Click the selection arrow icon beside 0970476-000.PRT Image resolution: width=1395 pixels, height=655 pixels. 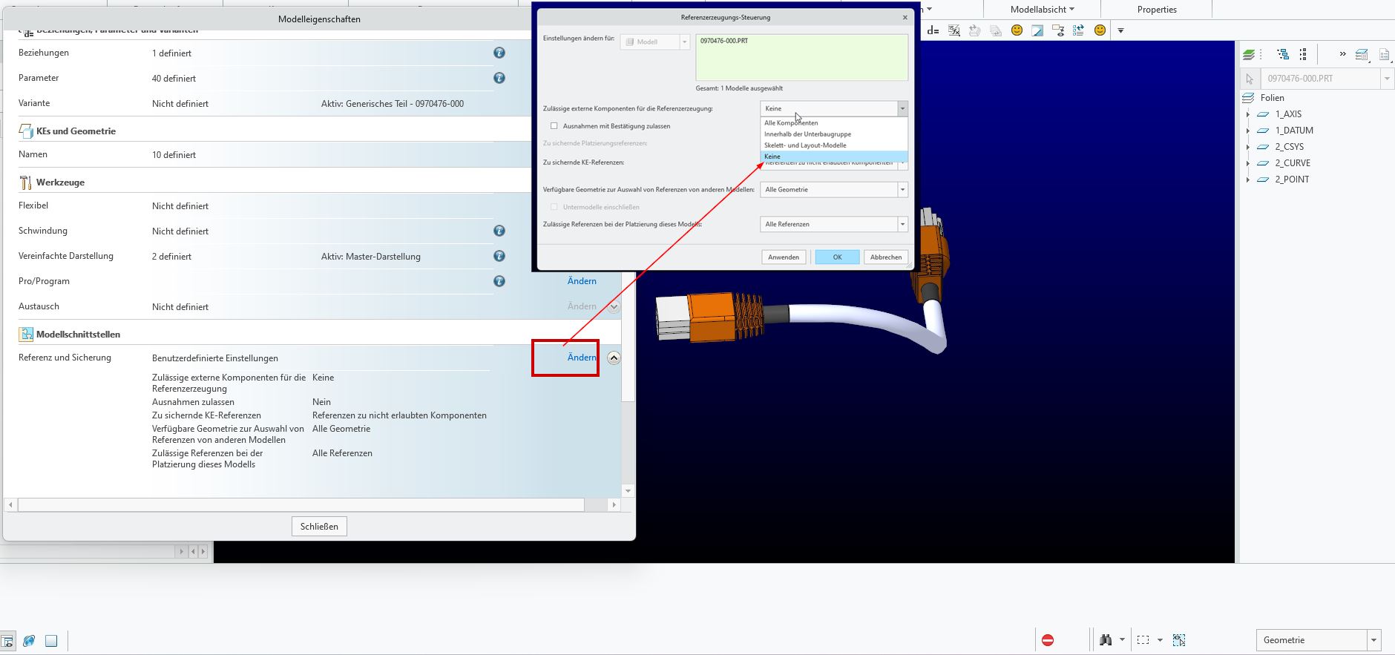tap(1250, 79)
